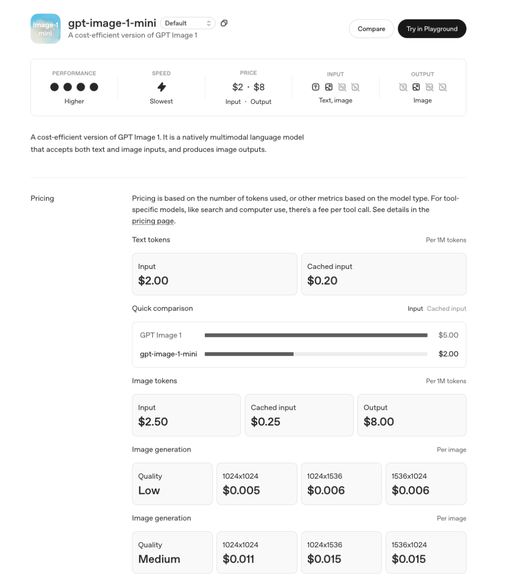Click the GPT Image 1 comparison bar
Screen dimensions: 512x584
click(x=316, y=335)
